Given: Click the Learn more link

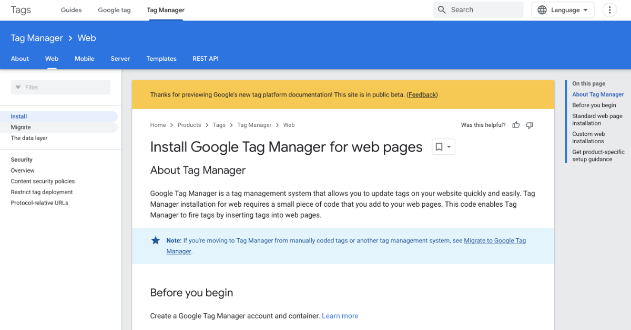Looking at the screenshot, I should pos(340,316).
